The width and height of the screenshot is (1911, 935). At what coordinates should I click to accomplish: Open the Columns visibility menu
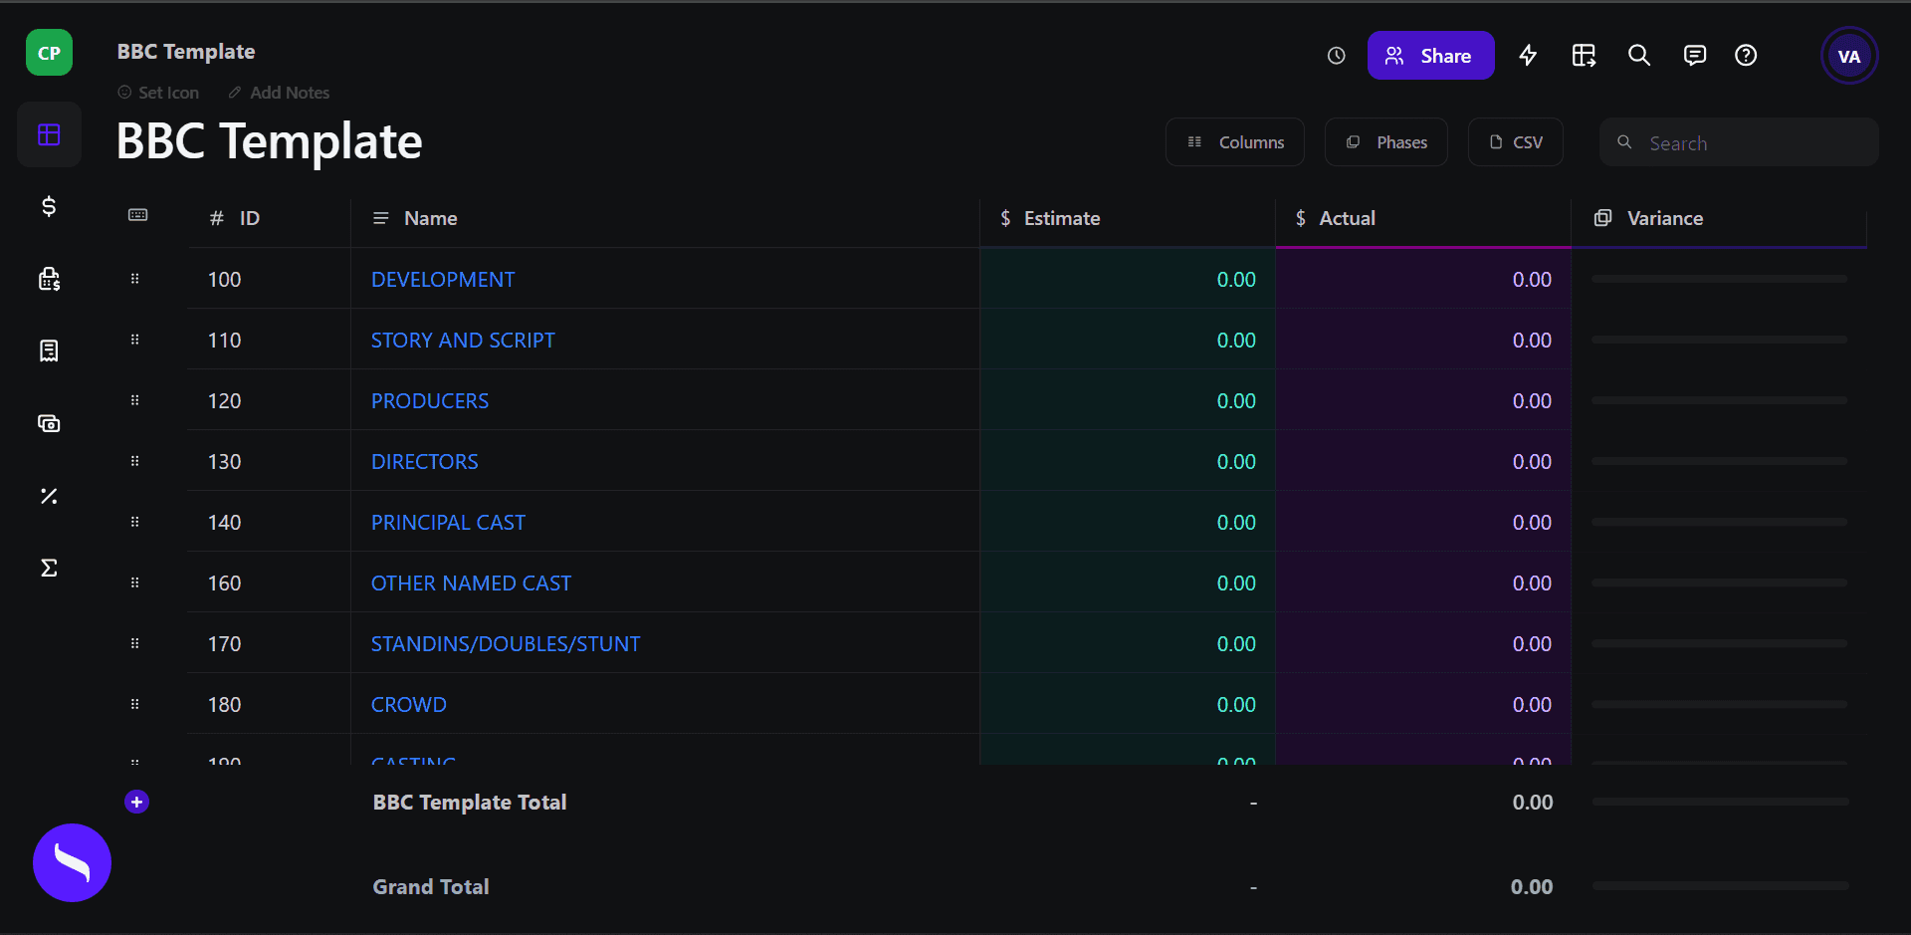coord(1235,142)
